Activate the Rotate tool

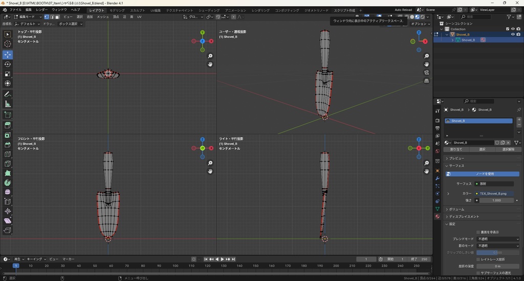click(x=7, y=64)
